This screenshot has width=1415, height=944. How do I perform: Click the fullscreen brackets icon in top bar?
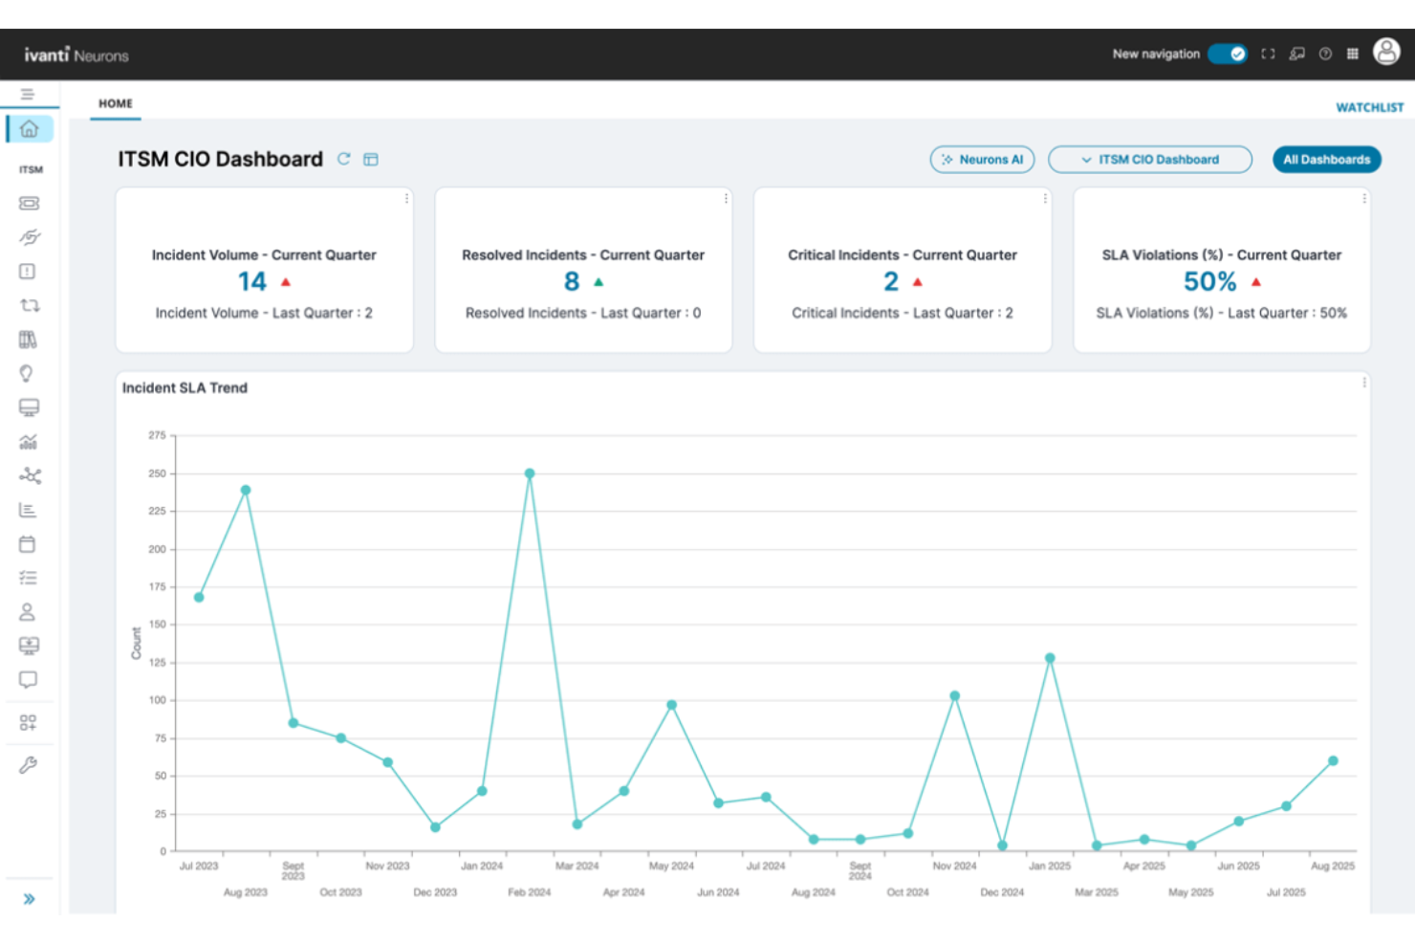[1269, 55]
